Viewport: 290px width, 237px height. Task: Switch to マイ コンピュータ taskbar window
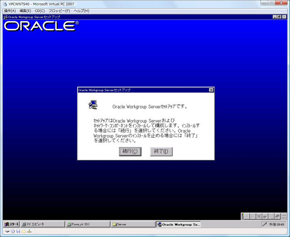pos(42,224)
